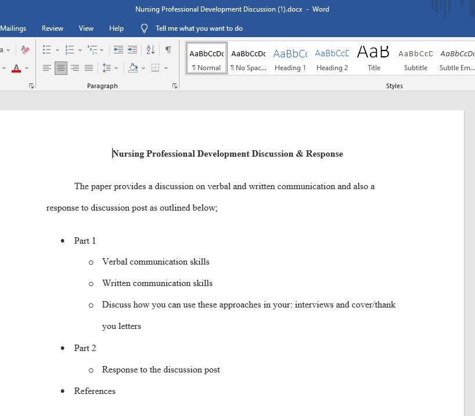Open the Help tab
Image resolution: width=475 pixels, height=416 pixels.
click(x=116, y=28)
